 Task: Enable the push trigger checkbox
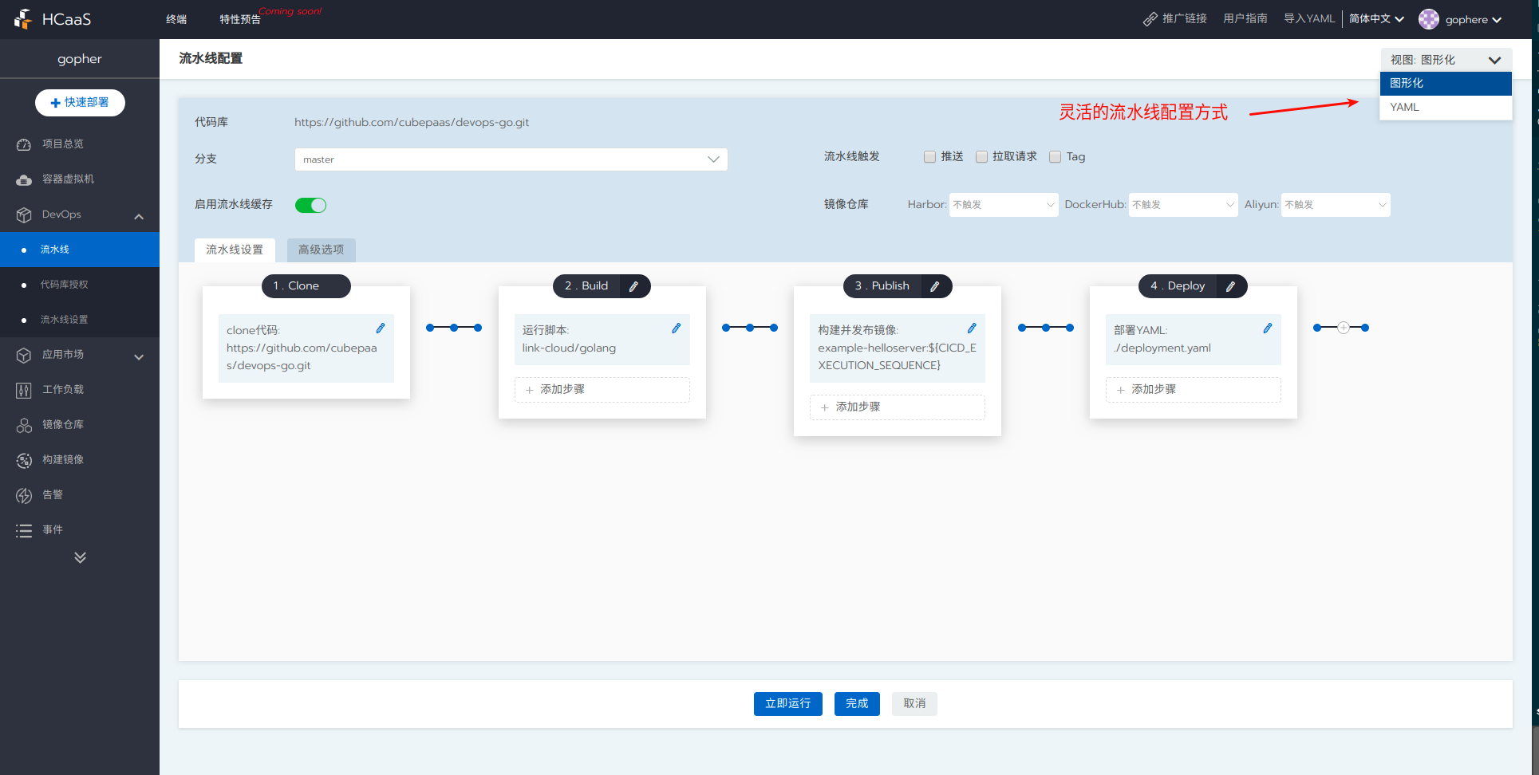pyautogui.click(x=929, y=157)
